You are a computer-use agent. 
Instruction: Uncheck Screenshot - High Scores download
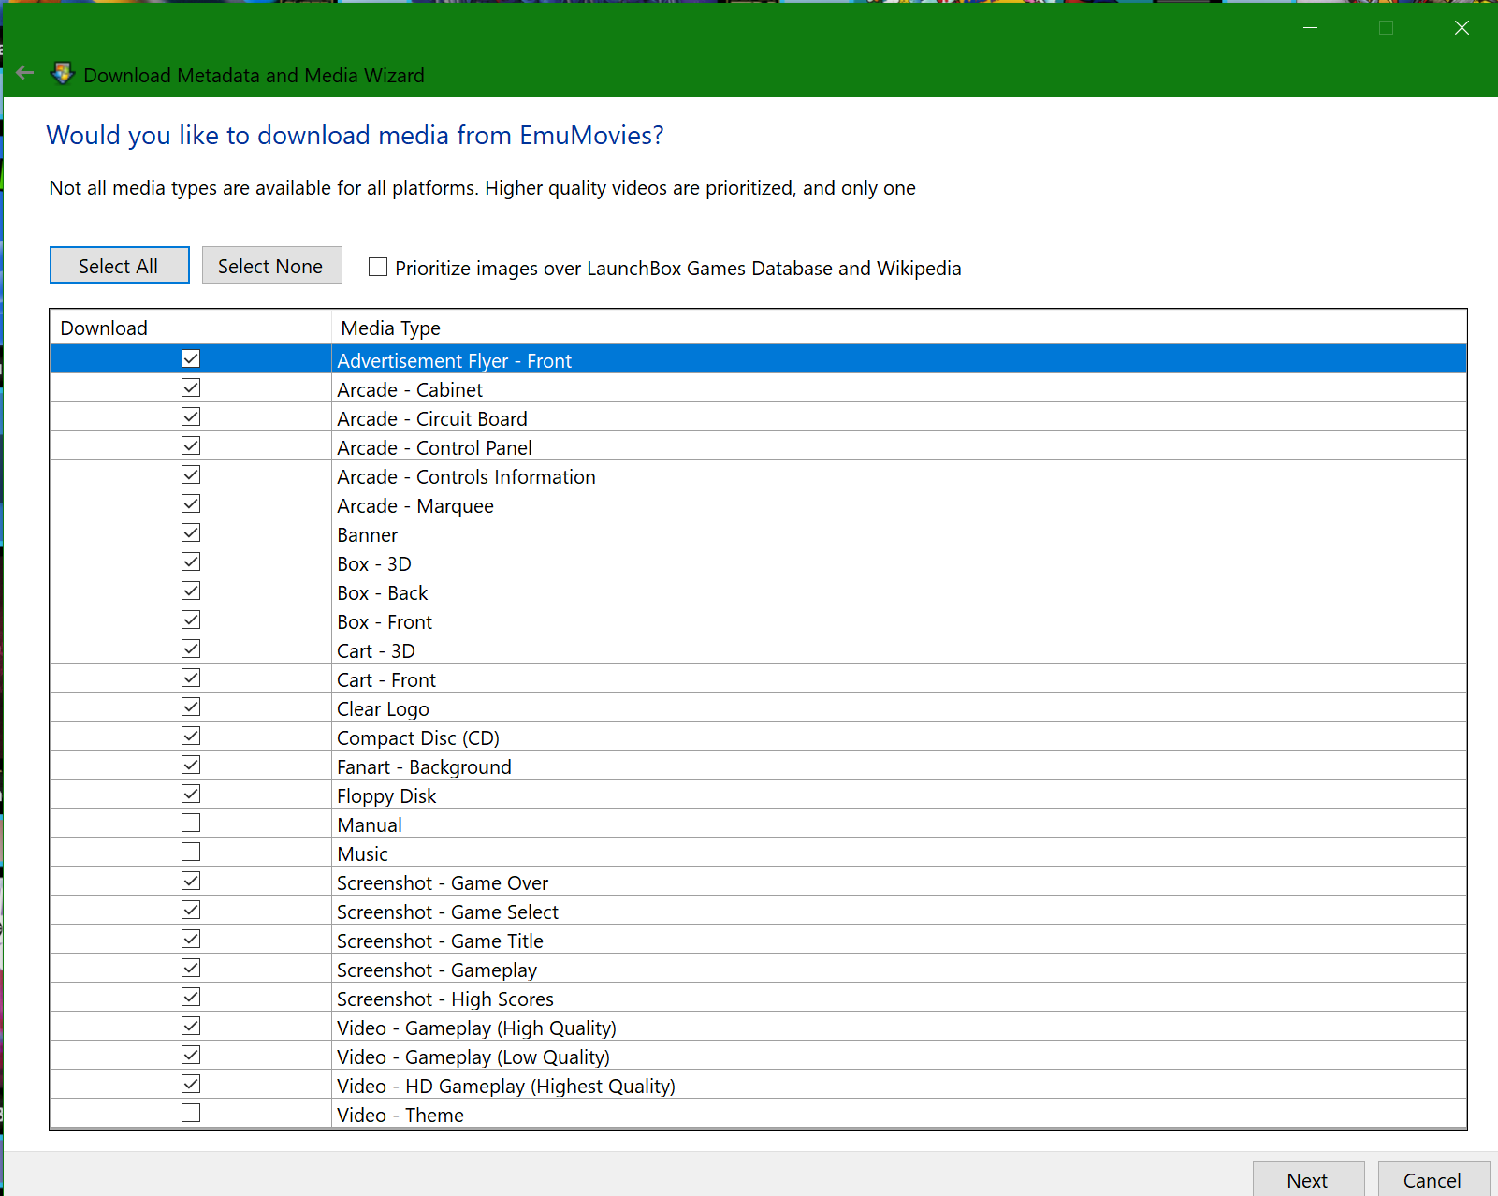click(x=191, y=997)
